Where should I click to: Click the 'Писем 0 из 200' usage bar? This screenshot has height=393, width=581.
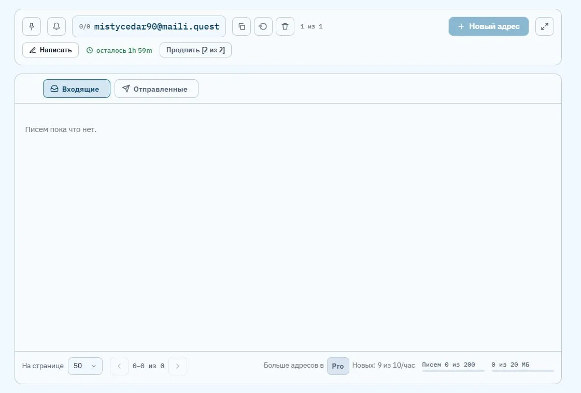click(x=453, y=366)
